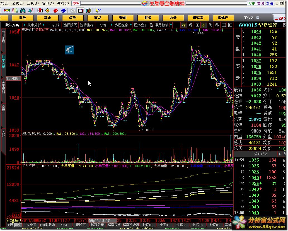Switch to the 分时走势 side tab
The height and width of the screenshot is (231, 288).
pyautogui.click(x=3, y=37)
